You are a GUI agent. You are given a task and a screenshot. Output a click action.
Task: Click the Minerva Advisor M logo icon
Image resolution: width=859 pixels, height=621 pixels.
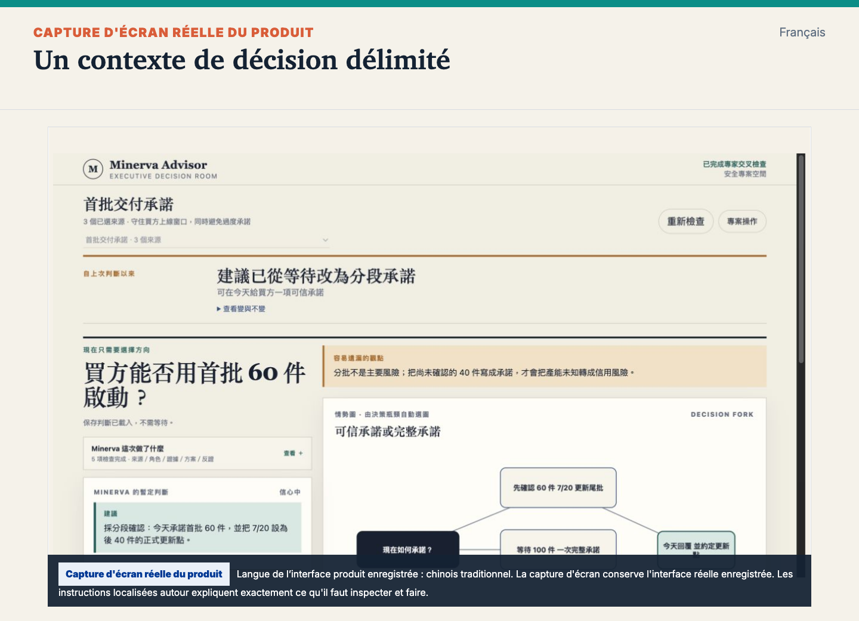tap(93, 169)
